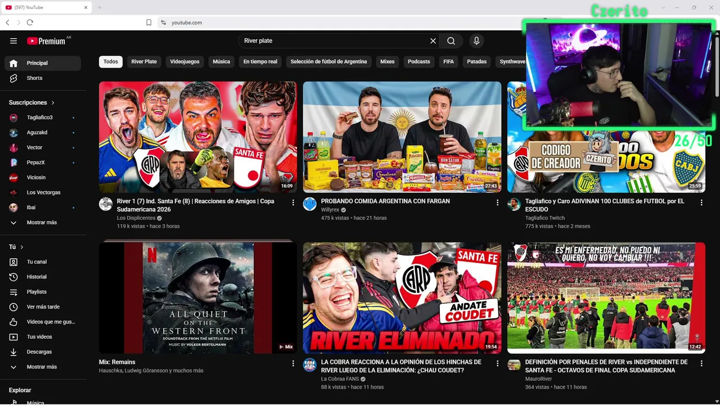Play the All Quiet on the Western Front mix
Screen dimensions: 720x405
click(198, 298)
